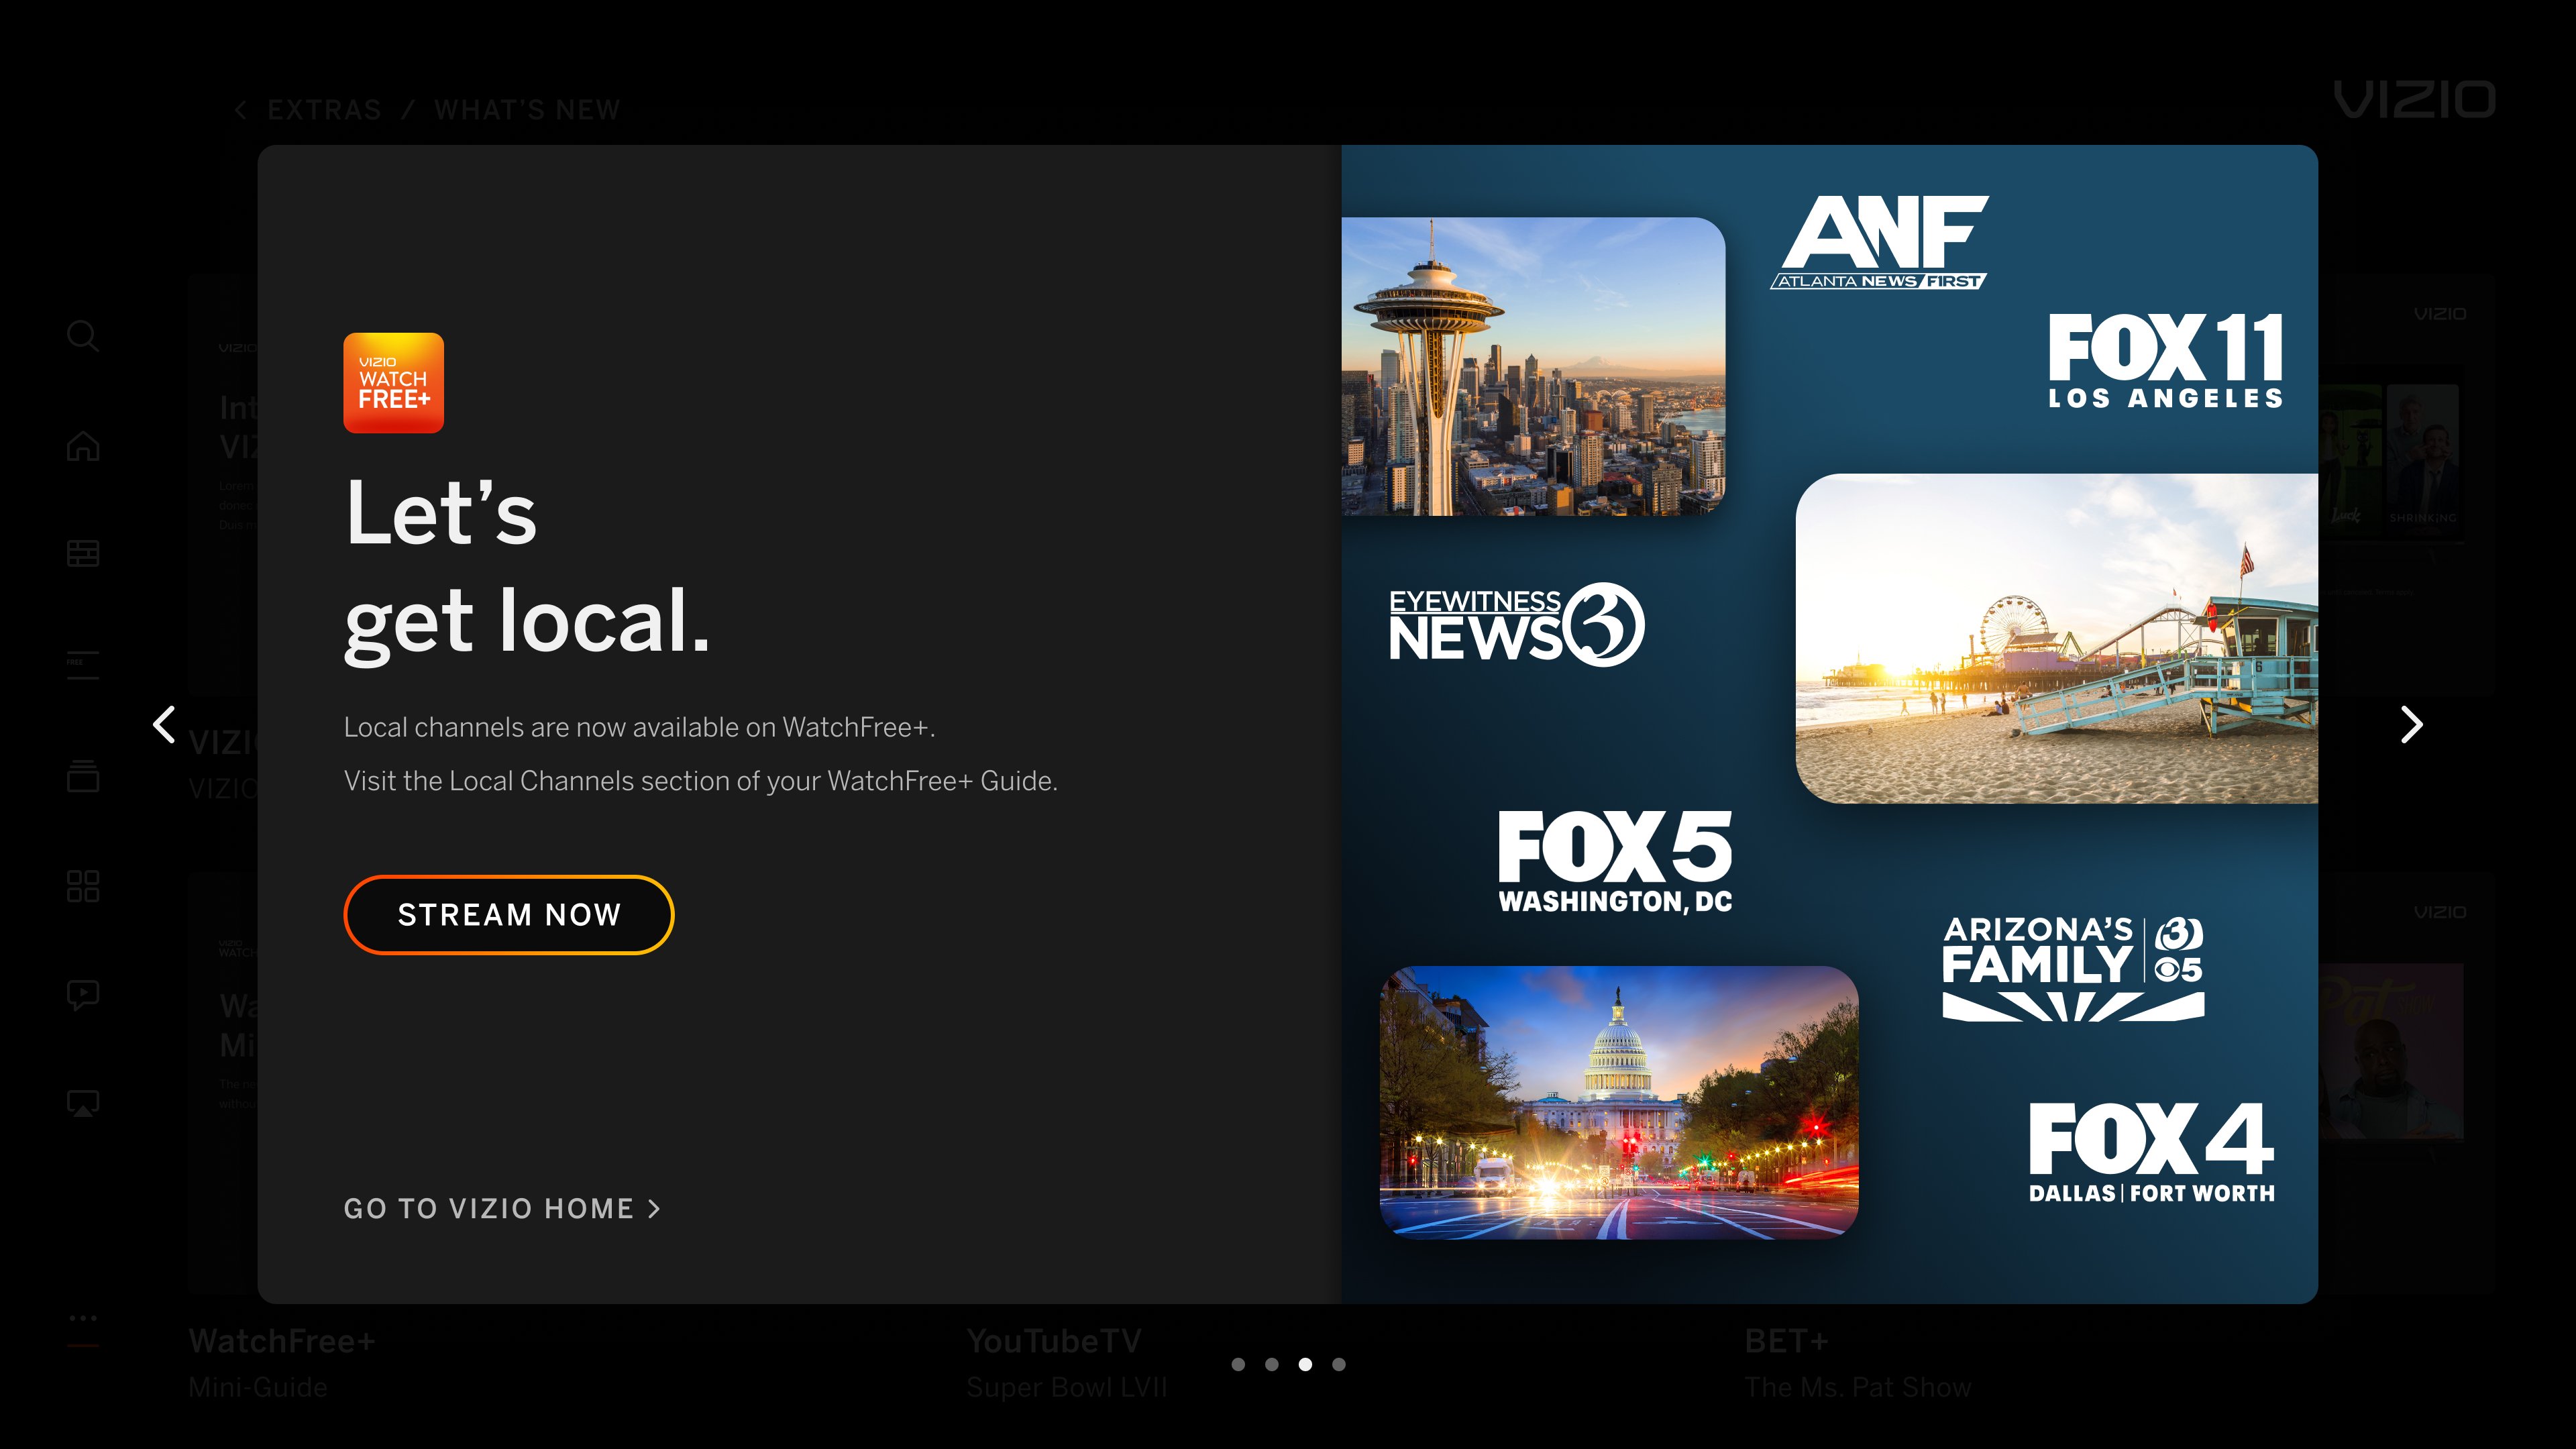
Task: Go to next slide with right arrow
Action: tap(2411, 724)
